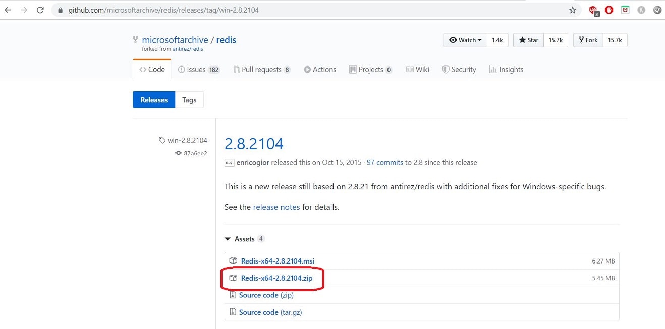Switch to the Code tab
The height and width of the screenshot is (329, 665).
point(152,70)
